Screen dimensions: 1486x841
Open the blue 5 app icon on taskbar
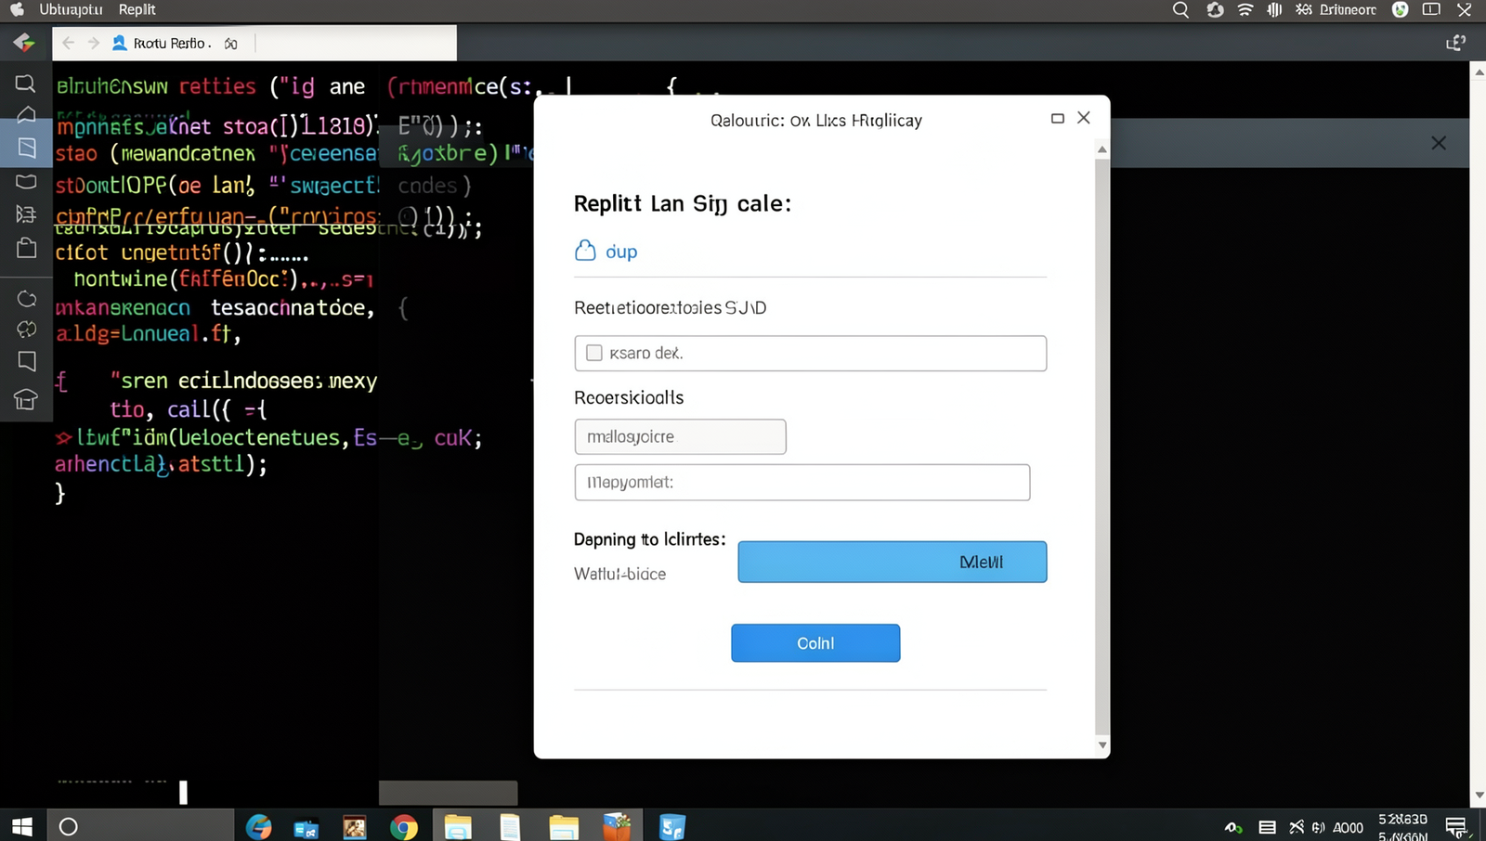click(671, 826)
